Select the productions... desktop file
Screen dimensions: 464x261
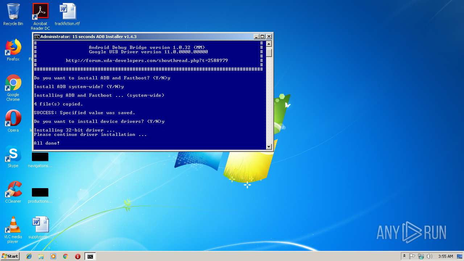tap(40, 195)
